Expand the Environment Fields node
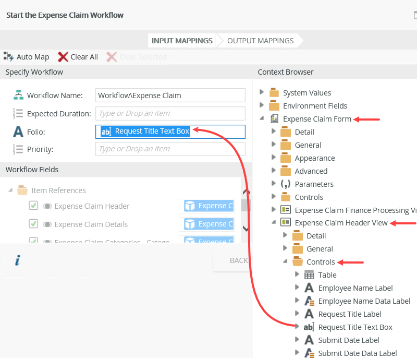 coord(262,105)
